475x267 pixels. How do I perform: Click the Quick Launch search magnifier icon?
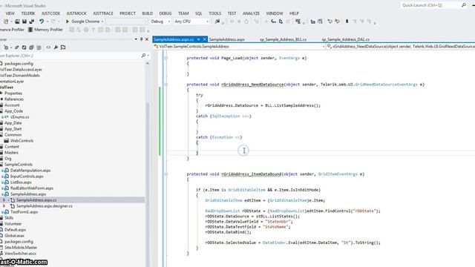pos(464,5)
